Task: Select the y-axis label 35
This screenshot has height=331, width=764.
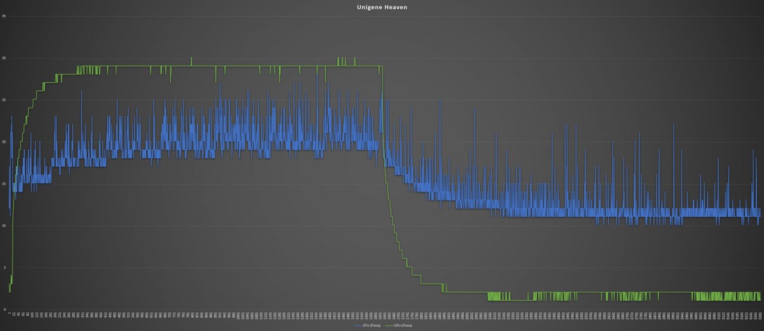Action: click(x=4, y=16)
